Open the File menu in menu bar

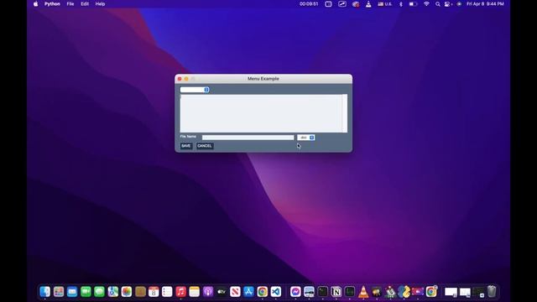tap(70, 3)
